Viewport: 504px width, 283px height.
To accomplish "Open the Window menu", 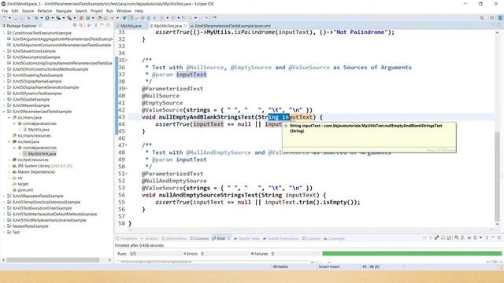I will (x=124, y=11).
